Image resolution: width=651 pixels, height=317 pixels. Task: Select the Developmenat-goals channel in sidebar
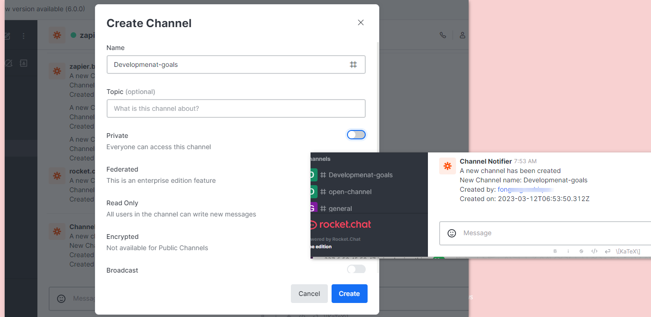360,175
